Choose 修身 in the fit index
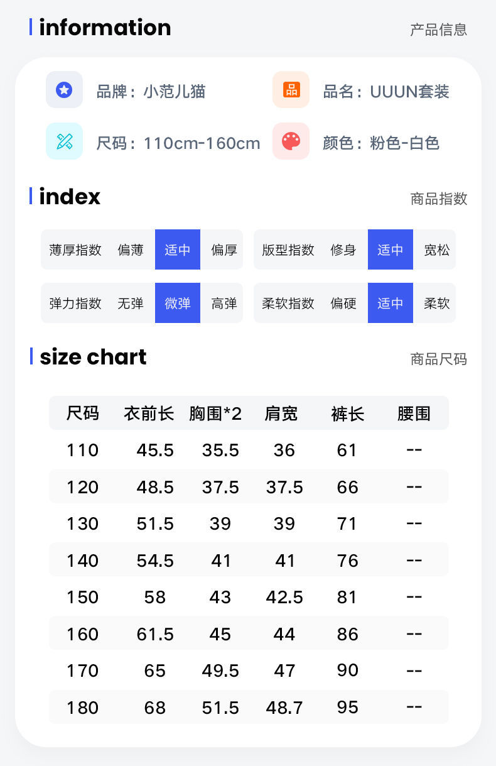 click(x=343, y=250)
